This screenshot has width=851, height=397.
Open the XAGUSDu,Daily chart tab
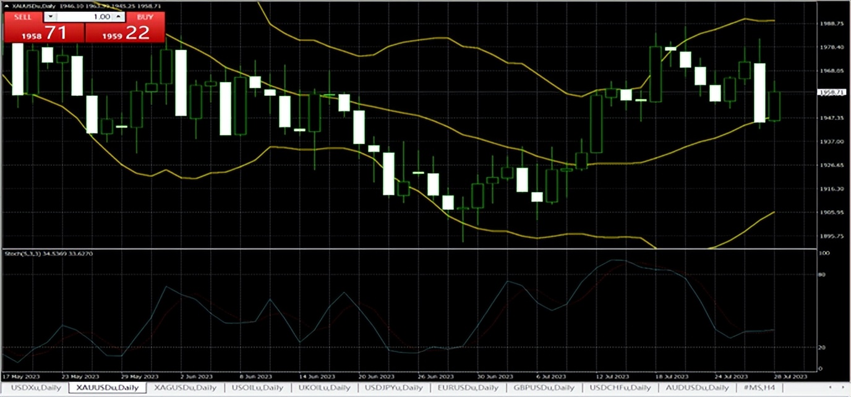pos(185,388)
